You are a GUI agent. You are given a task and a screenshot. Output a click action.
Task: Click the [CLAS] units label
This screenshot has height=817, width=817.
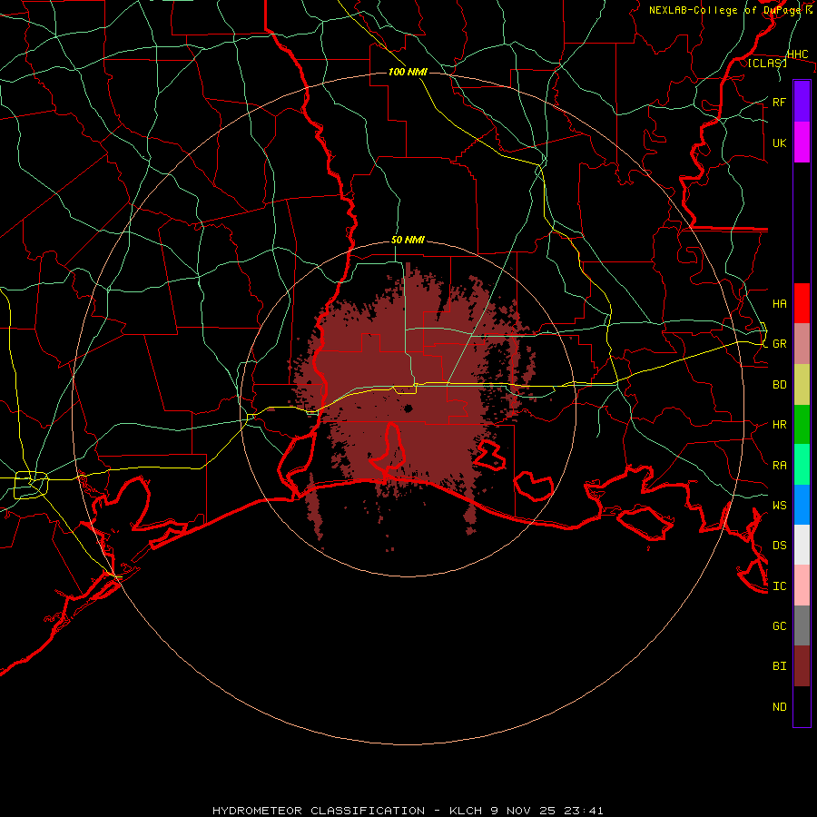[x=767, y=63]
